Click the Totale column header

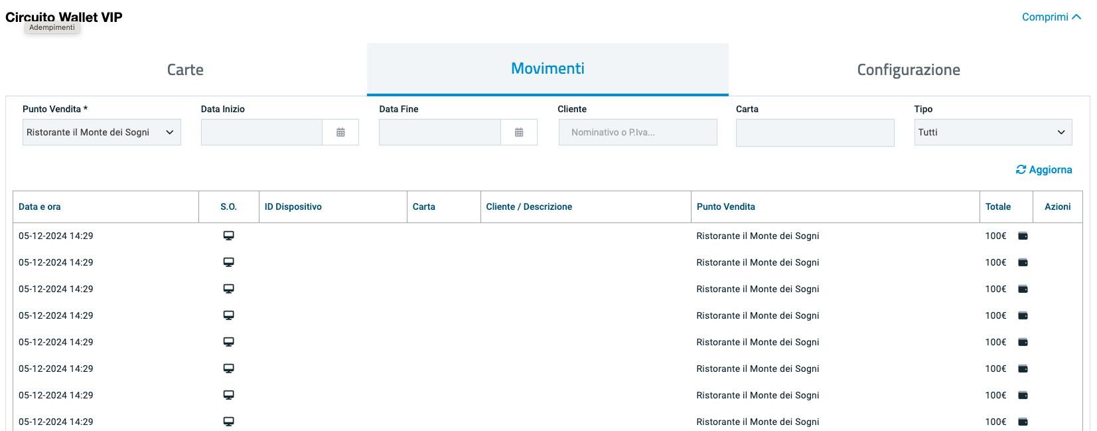(997, 207)
